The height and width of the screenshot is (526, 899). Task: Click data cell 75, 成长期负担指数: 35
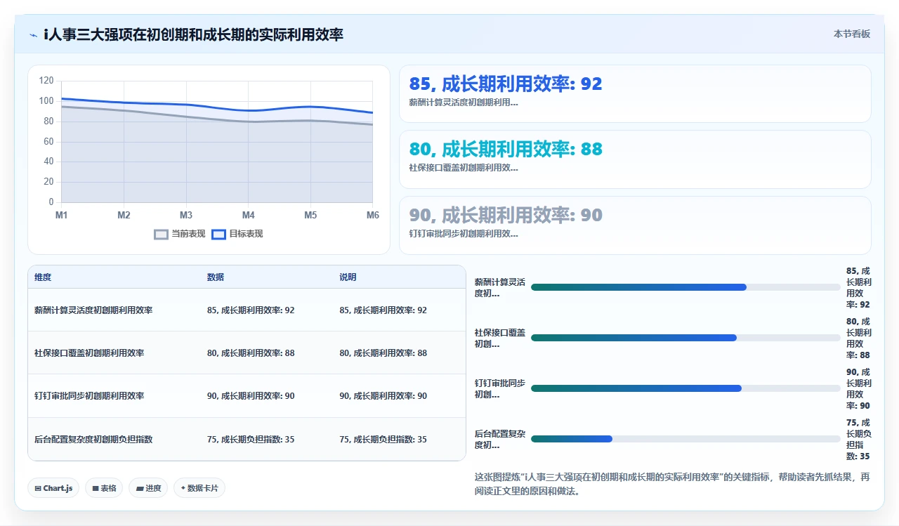251,440
